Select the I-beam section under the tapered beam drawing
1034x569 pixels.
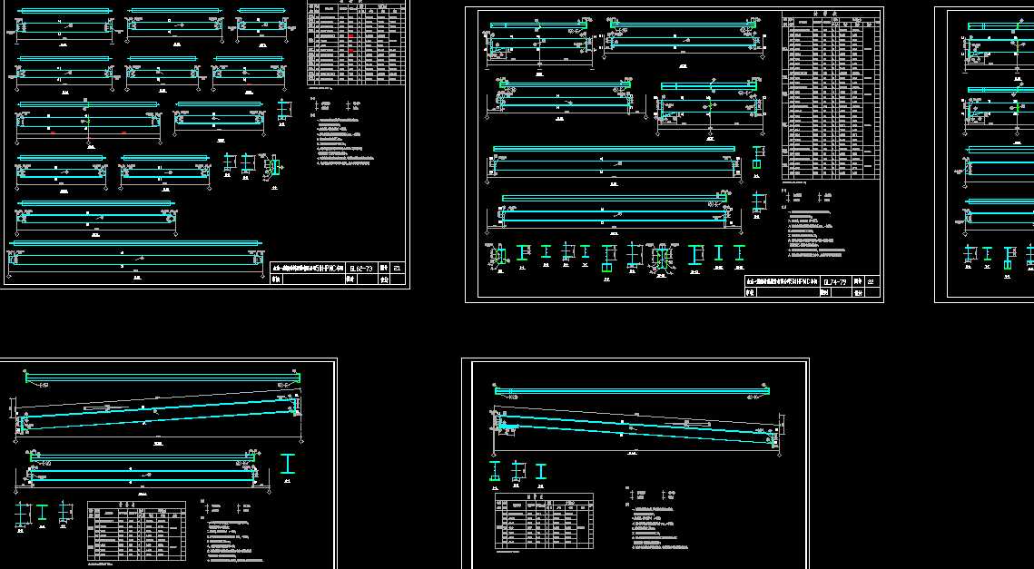[289, 465]
